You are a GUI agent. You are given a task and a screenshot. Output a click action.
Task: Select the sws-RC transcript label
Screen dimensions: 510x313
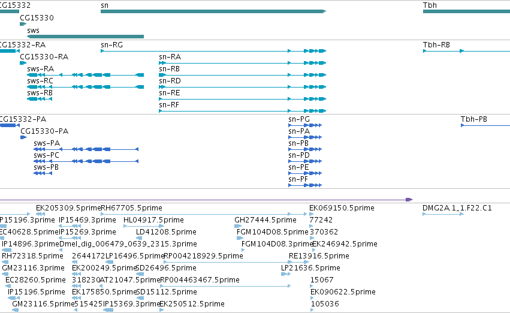click(x=40, y=81)
